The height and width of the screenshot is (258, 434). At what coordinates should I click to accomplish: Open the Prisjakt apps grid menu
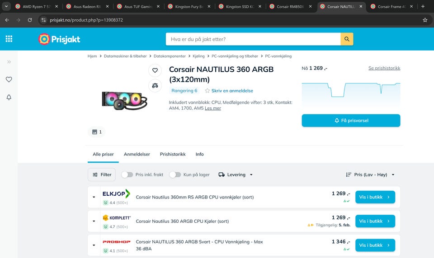coord(9,39)
